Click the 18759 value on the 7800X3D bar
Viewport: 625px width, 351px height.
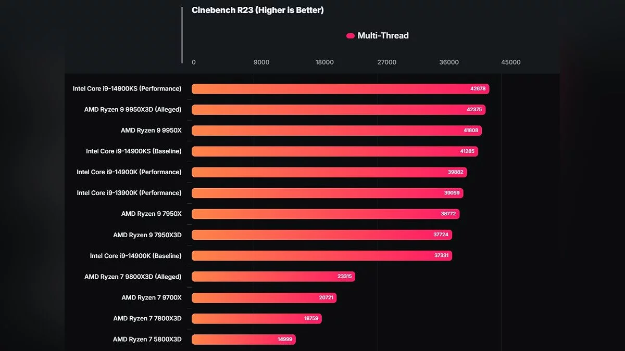(x=311, y=318)
